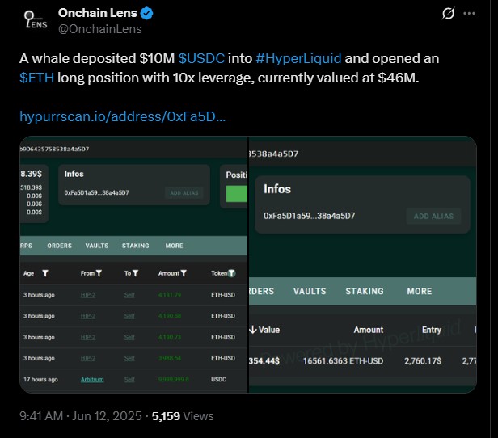Click the Amount column filter icon

click(x=184, y=273)
